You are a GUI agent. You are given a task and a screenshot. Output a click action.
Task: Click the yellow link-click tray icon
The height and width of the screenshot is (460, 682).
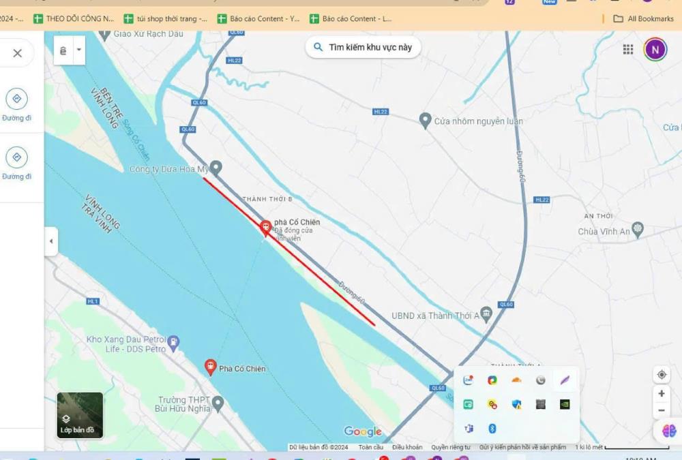(492, 405)
